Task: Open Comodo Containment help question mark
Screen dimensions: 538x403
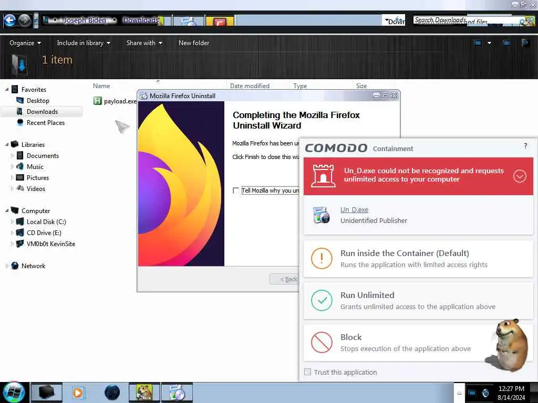Action: pyautogui.click(x=525, y=146)
